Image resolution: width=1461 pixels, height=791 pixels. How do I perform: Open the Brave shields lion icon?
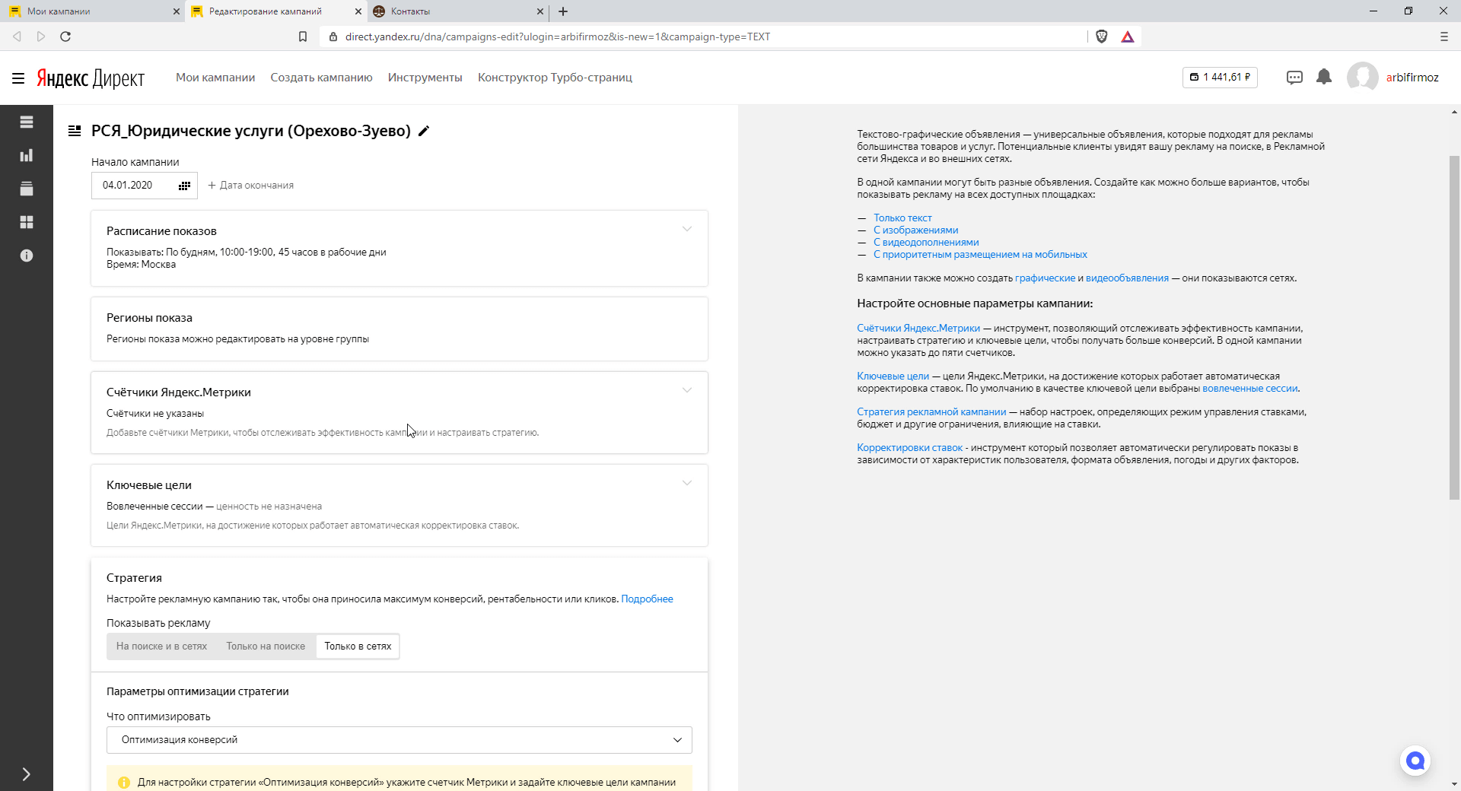(x=1101, y=37)
